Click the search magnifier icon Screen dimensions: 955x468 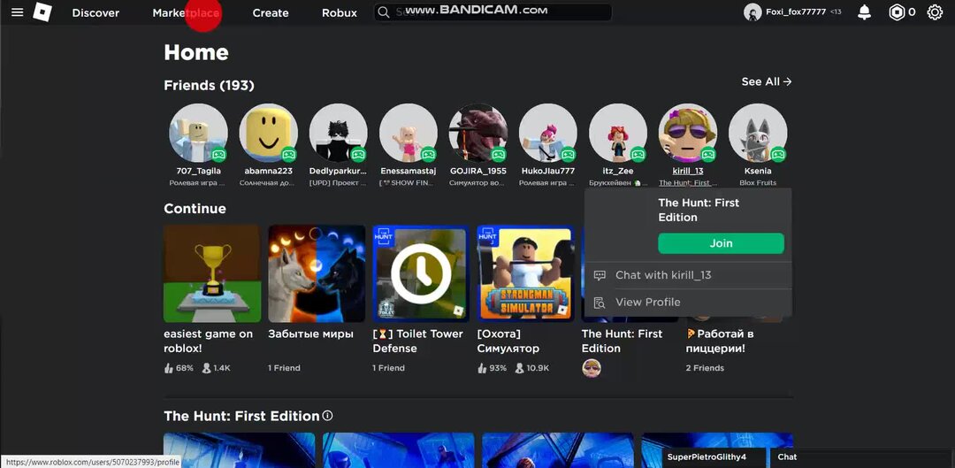[x=383, y=12]
